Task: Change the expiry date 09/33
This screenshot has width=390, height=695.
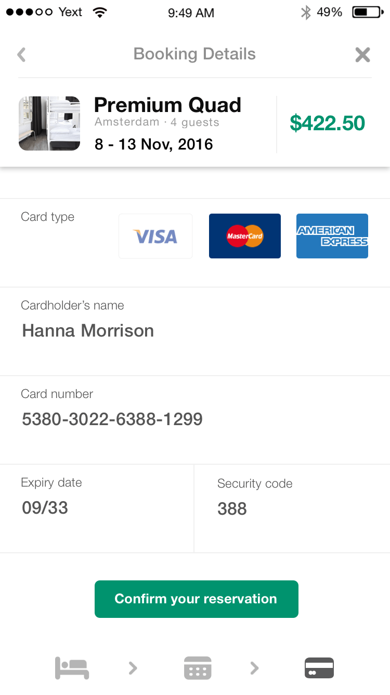Action: click(97, 508)
